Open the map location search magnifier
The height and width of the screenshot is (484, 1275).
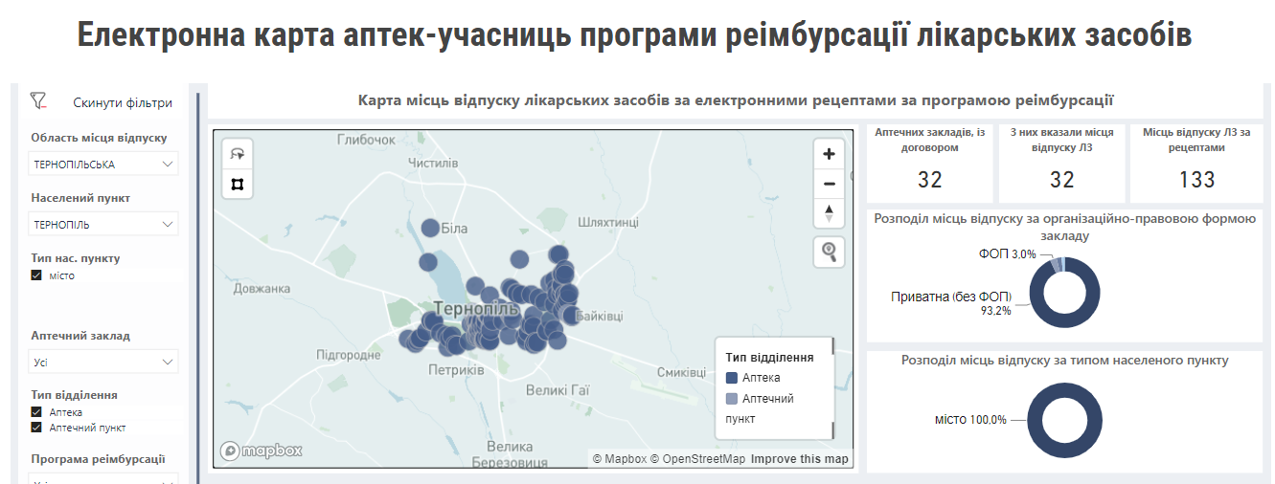829,252
